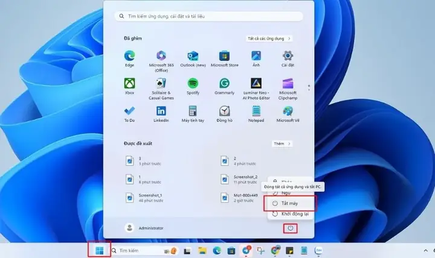Viewport: 435px width, 258px height.
Task: Open Microsoft Store pinned app
Action: click(x=224, y=59)
